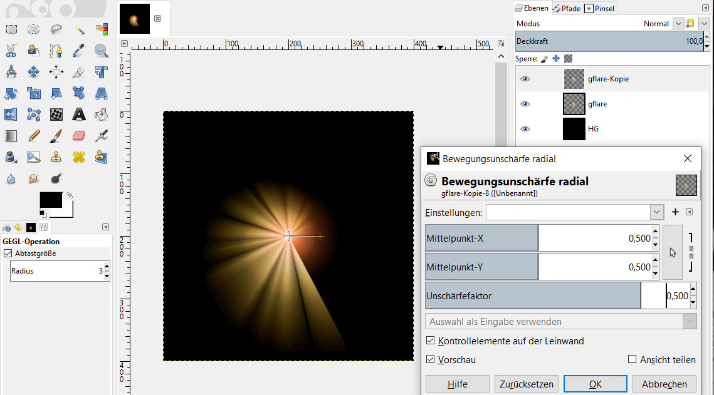Switch to the Pinsel tab
Image resolution: width=714 pixels, height=395 pixels.
pos(600,8)
